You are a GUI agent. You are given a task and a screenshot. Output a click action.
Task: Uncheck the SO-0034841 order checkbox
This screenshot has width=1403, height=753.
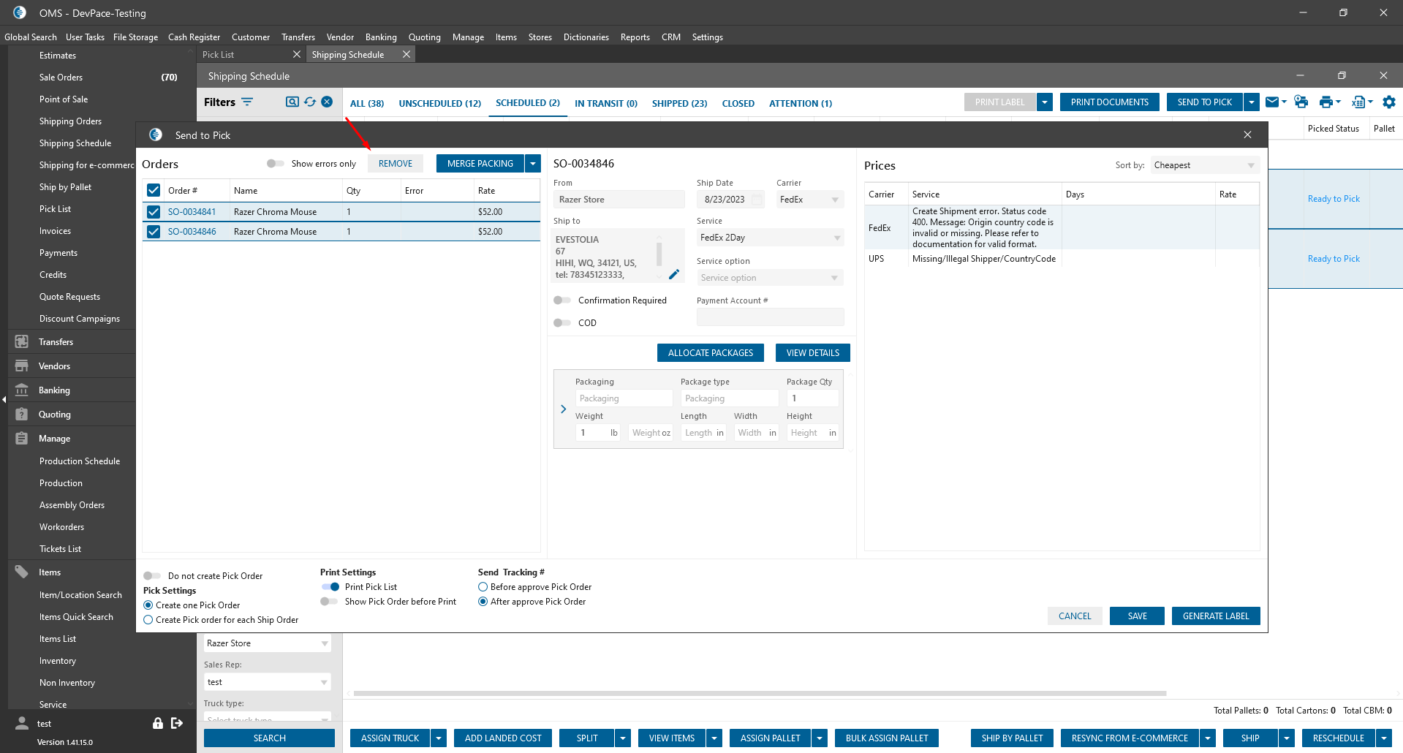pos(154,212)
